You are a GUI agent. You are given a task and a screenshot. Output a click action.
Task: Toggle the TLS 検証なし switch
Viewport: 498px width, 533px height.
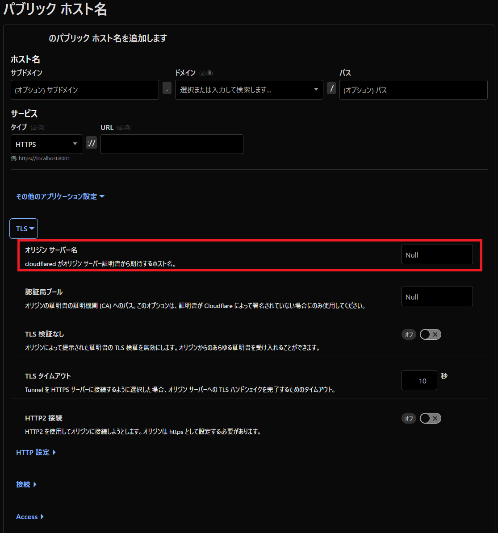(430, 334)
